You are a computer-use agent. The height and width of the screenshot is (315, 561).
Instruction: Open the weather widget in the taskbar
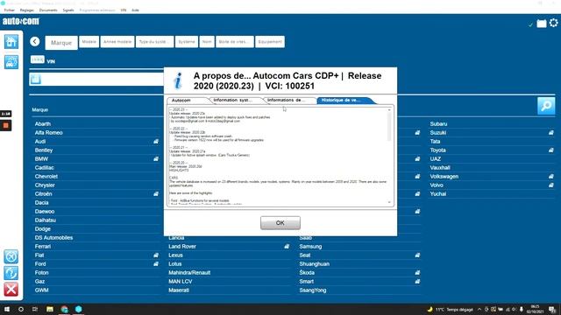click(450, 310)
